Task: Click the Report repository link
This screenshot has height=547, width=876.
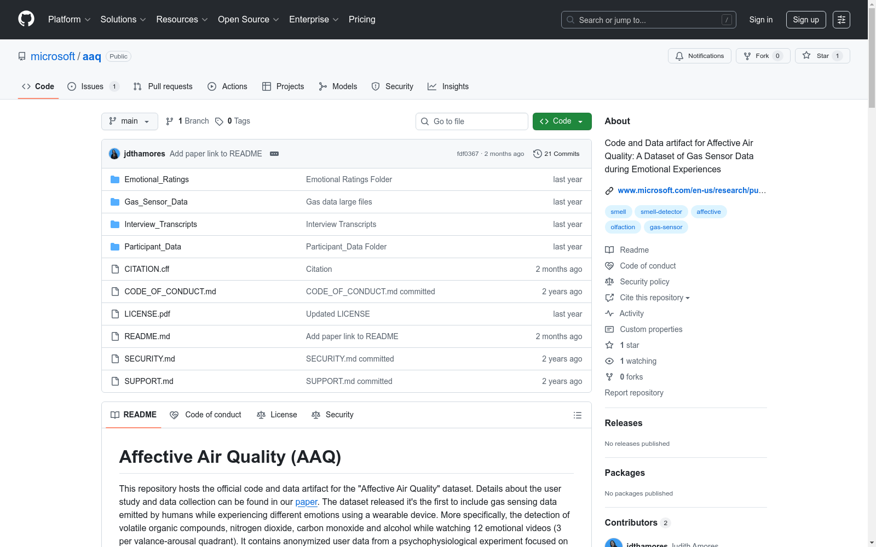Action: (x=634, y=393)
